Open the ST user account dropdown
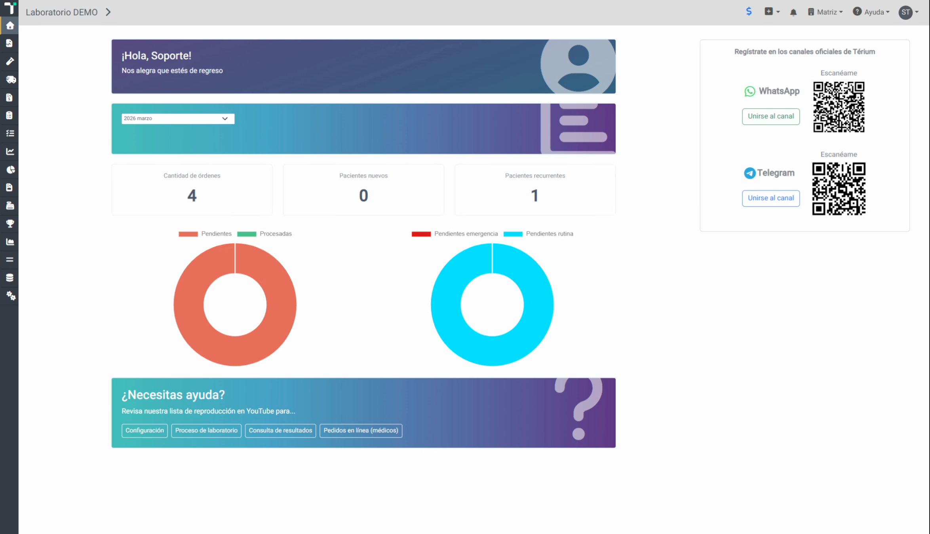 909,12
